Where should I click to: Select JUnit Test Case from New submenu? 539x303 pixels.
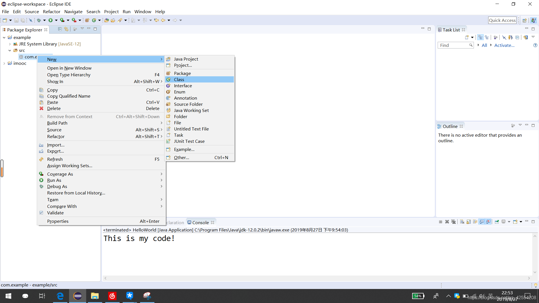199,141
